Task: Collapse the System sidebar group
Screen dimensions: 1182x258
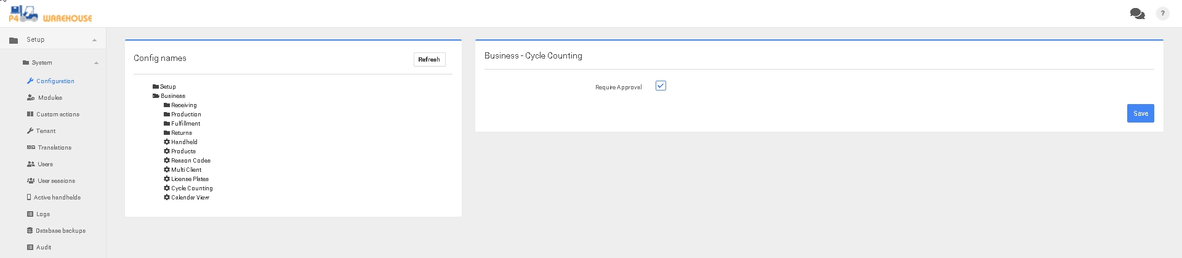Action: point(96,63)
